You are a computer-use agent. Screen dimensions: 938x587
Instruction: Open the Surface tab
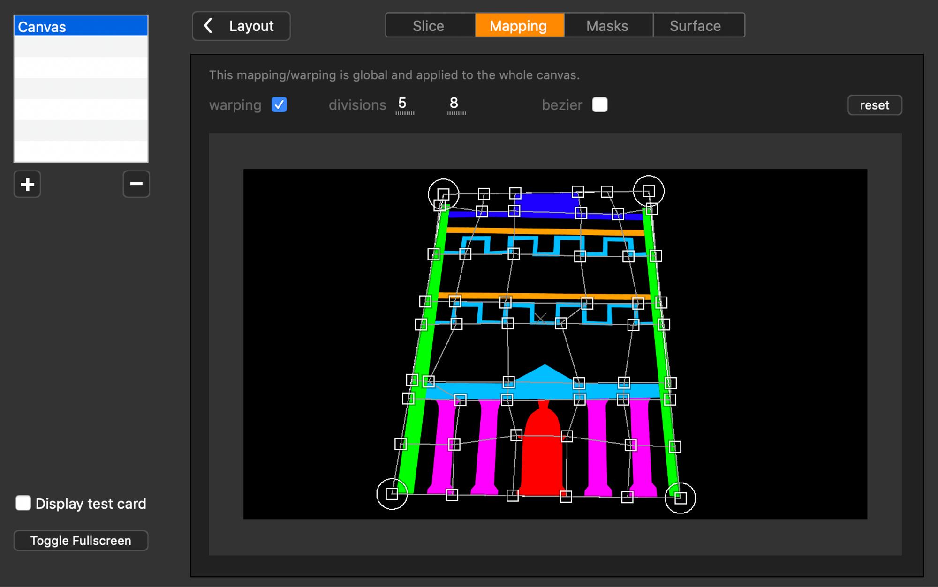pos(695,26)
